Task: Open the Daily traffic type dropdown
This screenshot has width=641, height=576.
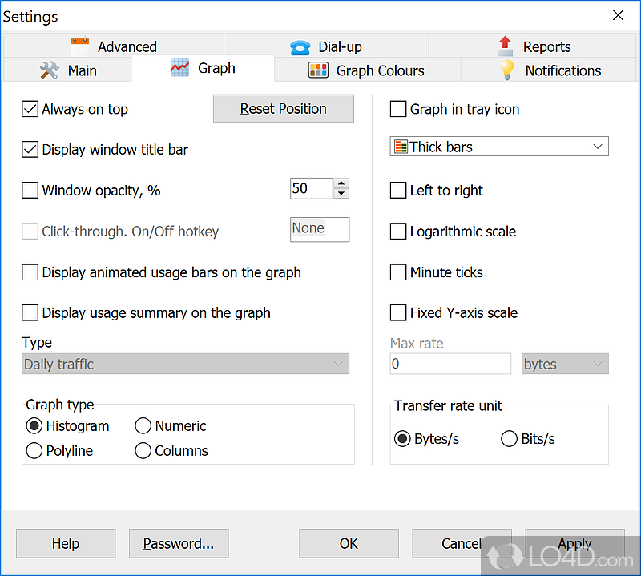Action: [x=338, y=365]
